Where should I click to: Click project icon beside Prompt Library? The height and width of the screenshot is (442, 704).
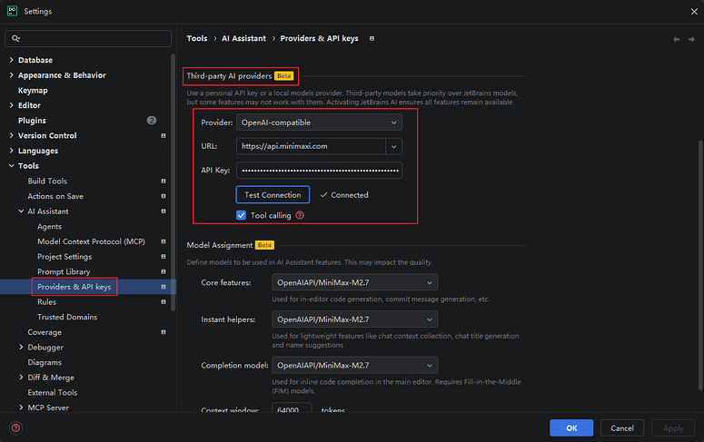164,271
